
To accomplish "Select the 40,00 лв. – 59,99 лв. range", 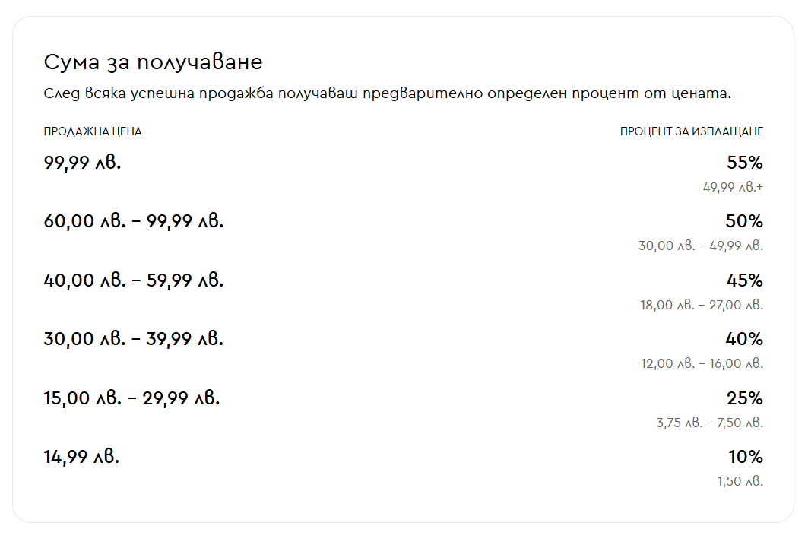I will 134,280.
